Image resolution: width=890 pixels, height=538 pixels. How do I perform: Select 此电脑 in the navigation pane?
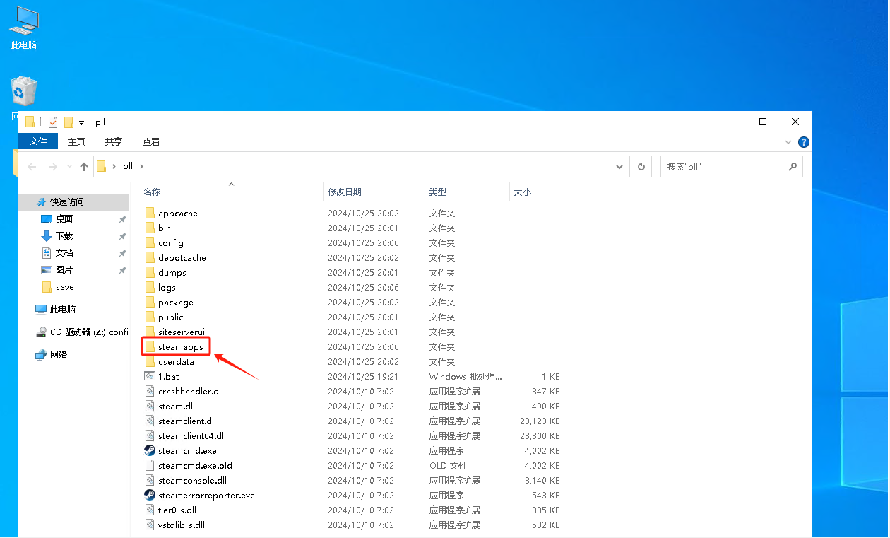pos(62,310)
